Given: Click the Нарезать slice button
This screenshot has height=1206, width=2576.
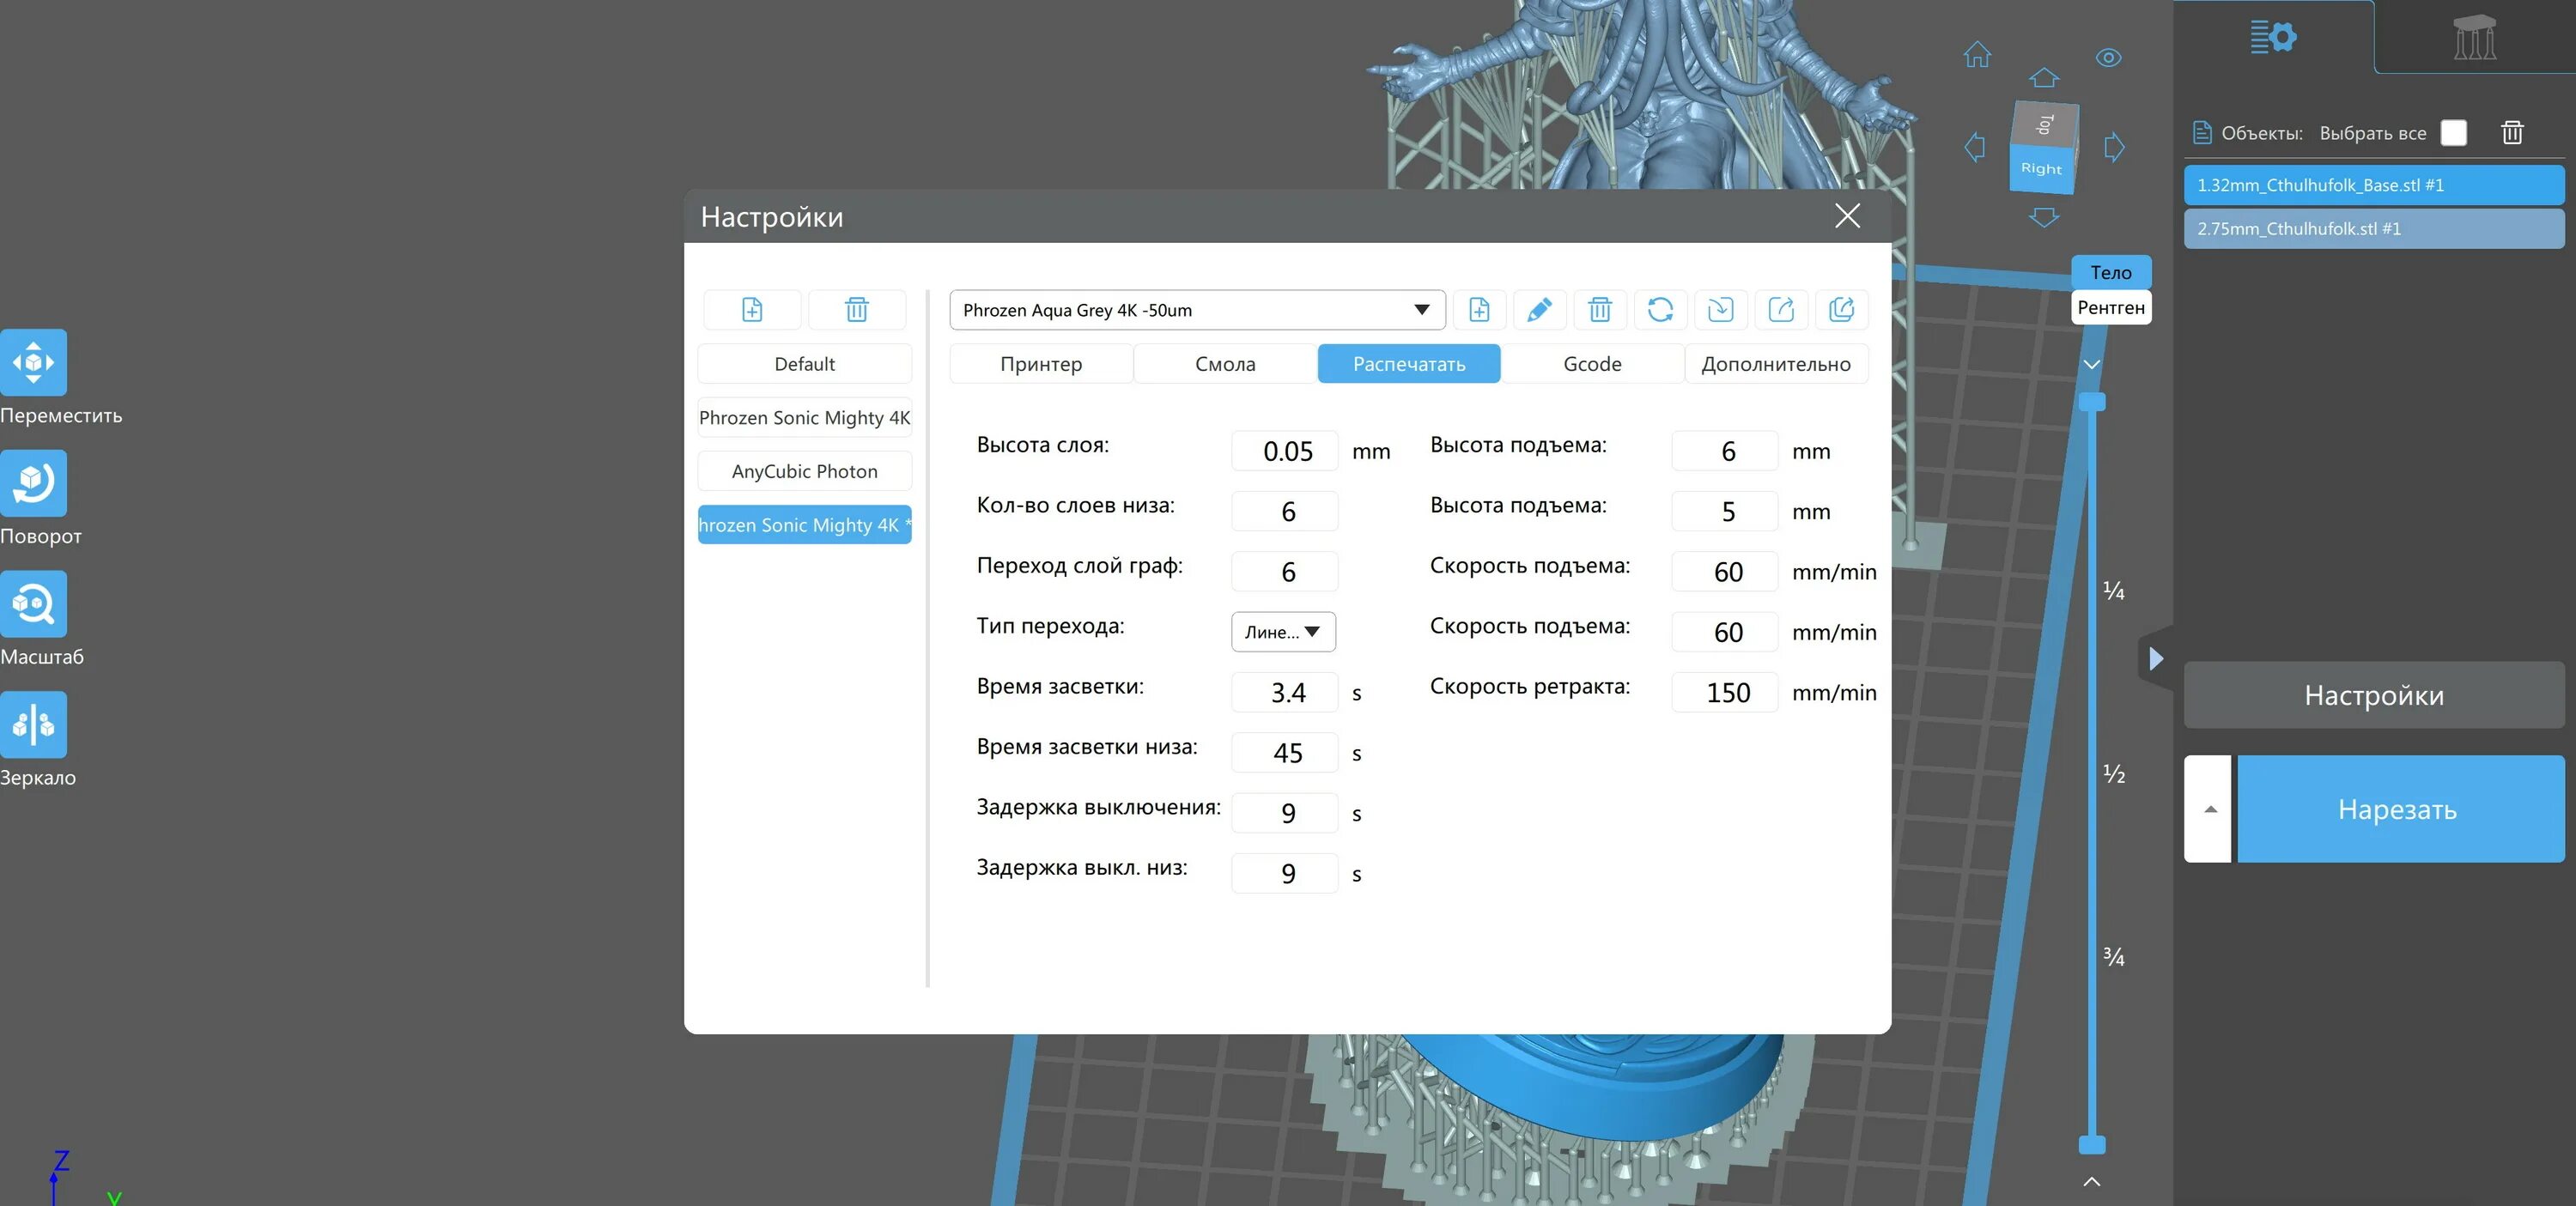Looking at the screenshot, I should (2397, 809).
